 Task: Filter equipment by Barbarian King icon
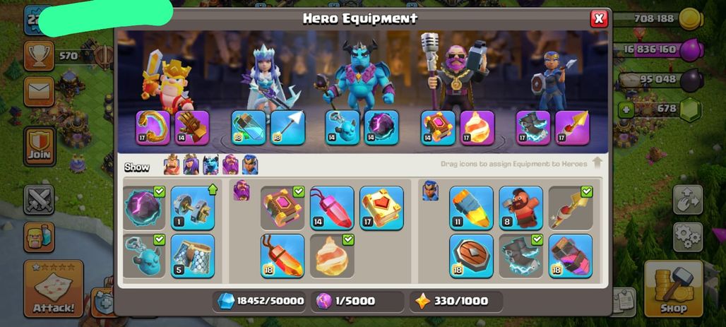(x=172, y=165)
